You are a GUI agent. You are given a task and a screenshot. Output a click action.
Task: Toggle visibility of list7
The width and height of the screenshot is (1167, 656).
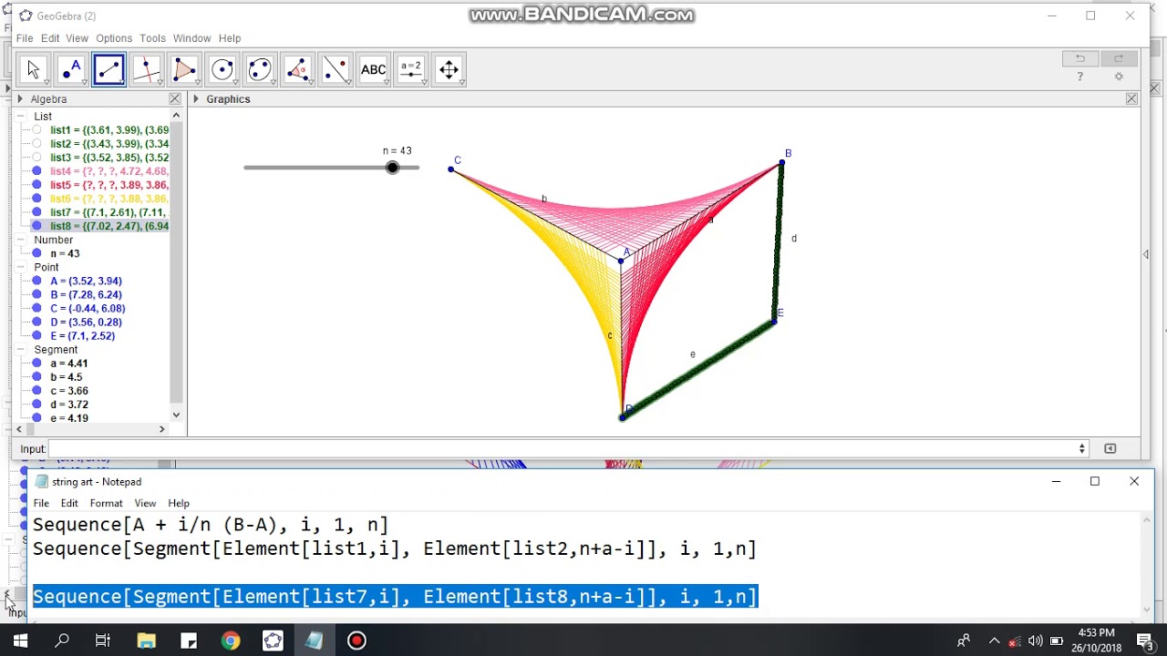coord(36,212)
